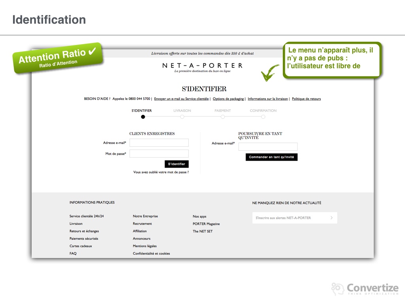The image size is (405, 303).
Task: Click the newsletter submit chevron arrow
Action: 332,218
